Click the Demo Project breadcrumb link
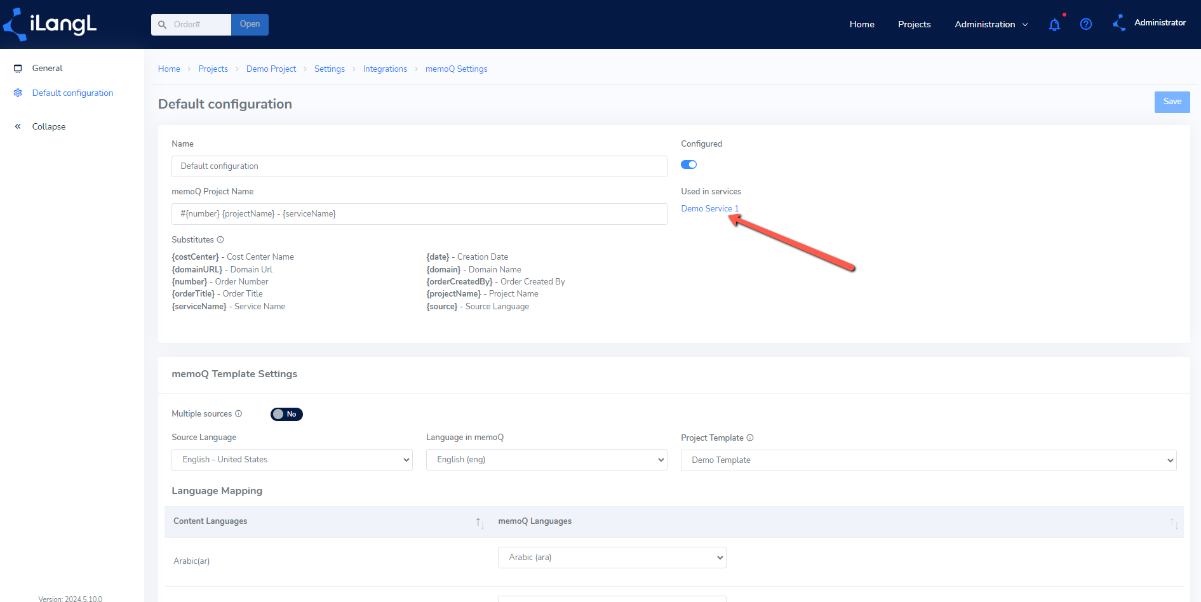 pos(271,69)
